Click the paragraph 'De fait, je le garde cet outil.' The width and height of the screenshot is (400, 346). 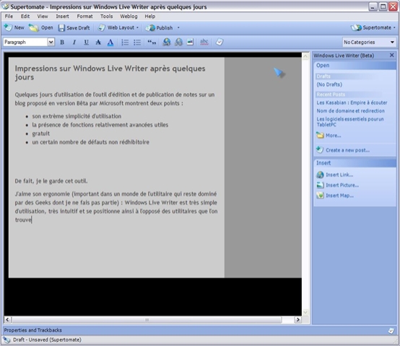tap(51, 181)
